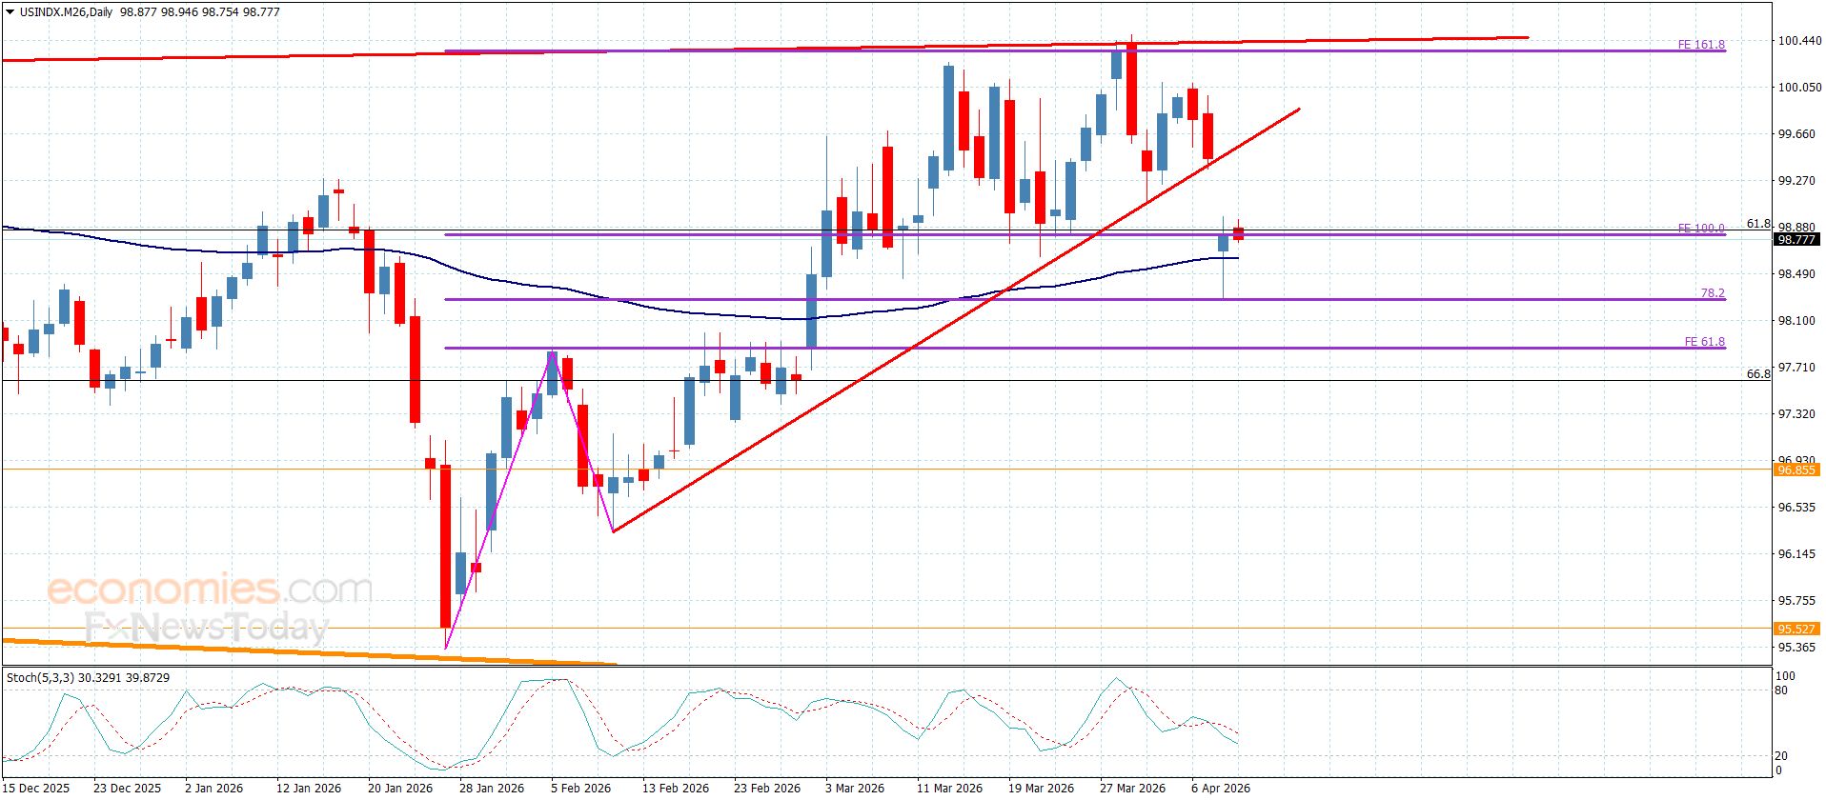Select the 78.2 Fibonacci level label
The height and width of the screenshot is (800, 1826).
click(1712, 293)
